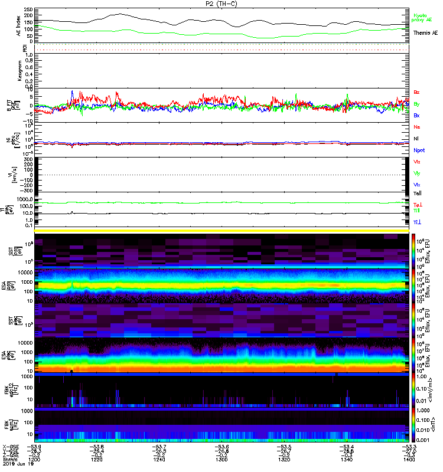Viewport: 443px width, 472px height.
Task: Click the X-GSE value -53.6
Action: [221, 447]
